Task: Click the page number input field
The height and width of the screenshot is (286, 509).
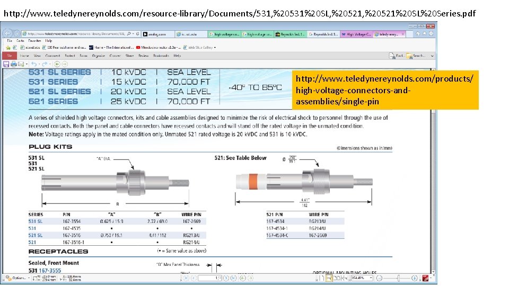Action: [x=210, y=278]
